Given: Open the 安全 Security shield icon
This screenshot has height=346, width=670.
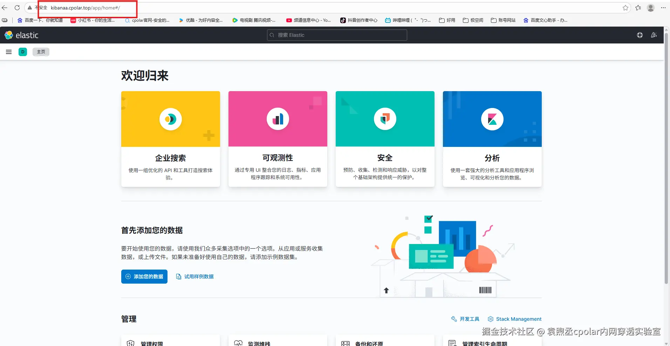Looking at the screenshot, I should (x=385, y=119).
